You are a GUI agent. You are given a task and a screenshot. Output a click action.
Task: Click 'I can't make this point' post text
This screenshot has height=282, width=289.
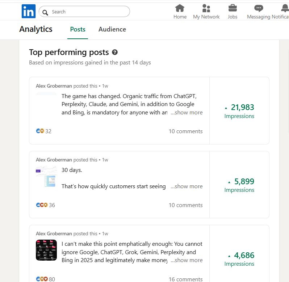pyautogui.click(x=132, y=252)
